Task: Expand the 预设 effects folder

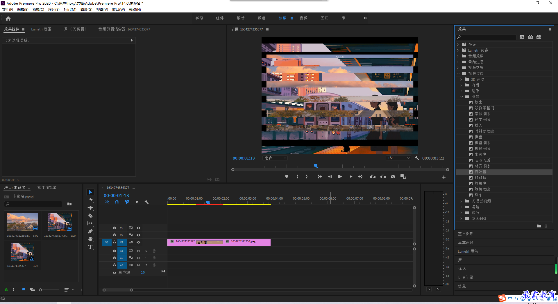Action: pos(458,44)
